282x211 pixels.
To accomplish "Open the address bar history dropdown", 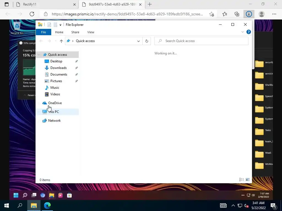I will 138,41.
